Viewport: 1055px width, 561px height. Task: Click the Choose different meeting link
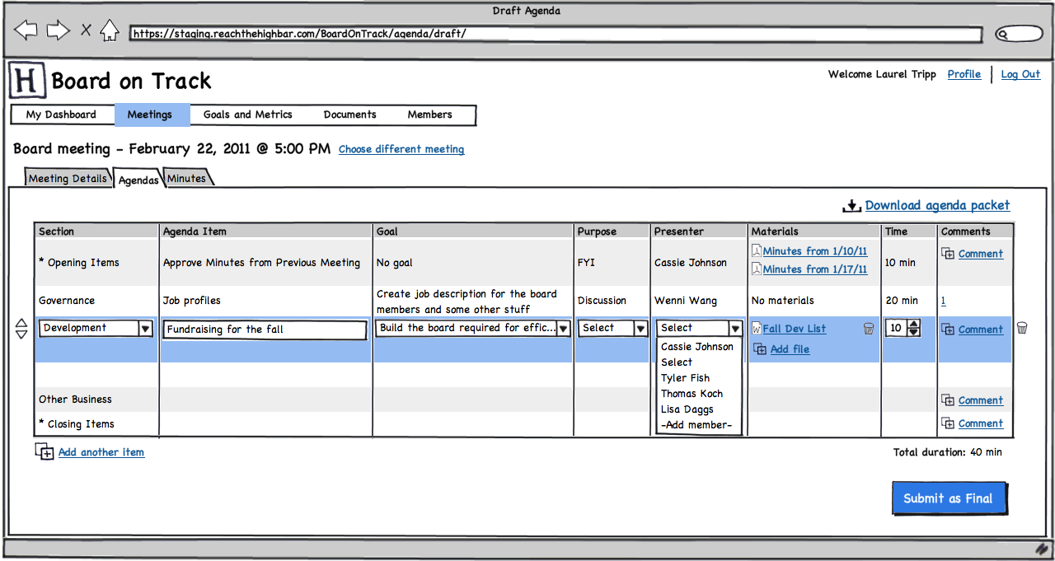coord(401,149)
